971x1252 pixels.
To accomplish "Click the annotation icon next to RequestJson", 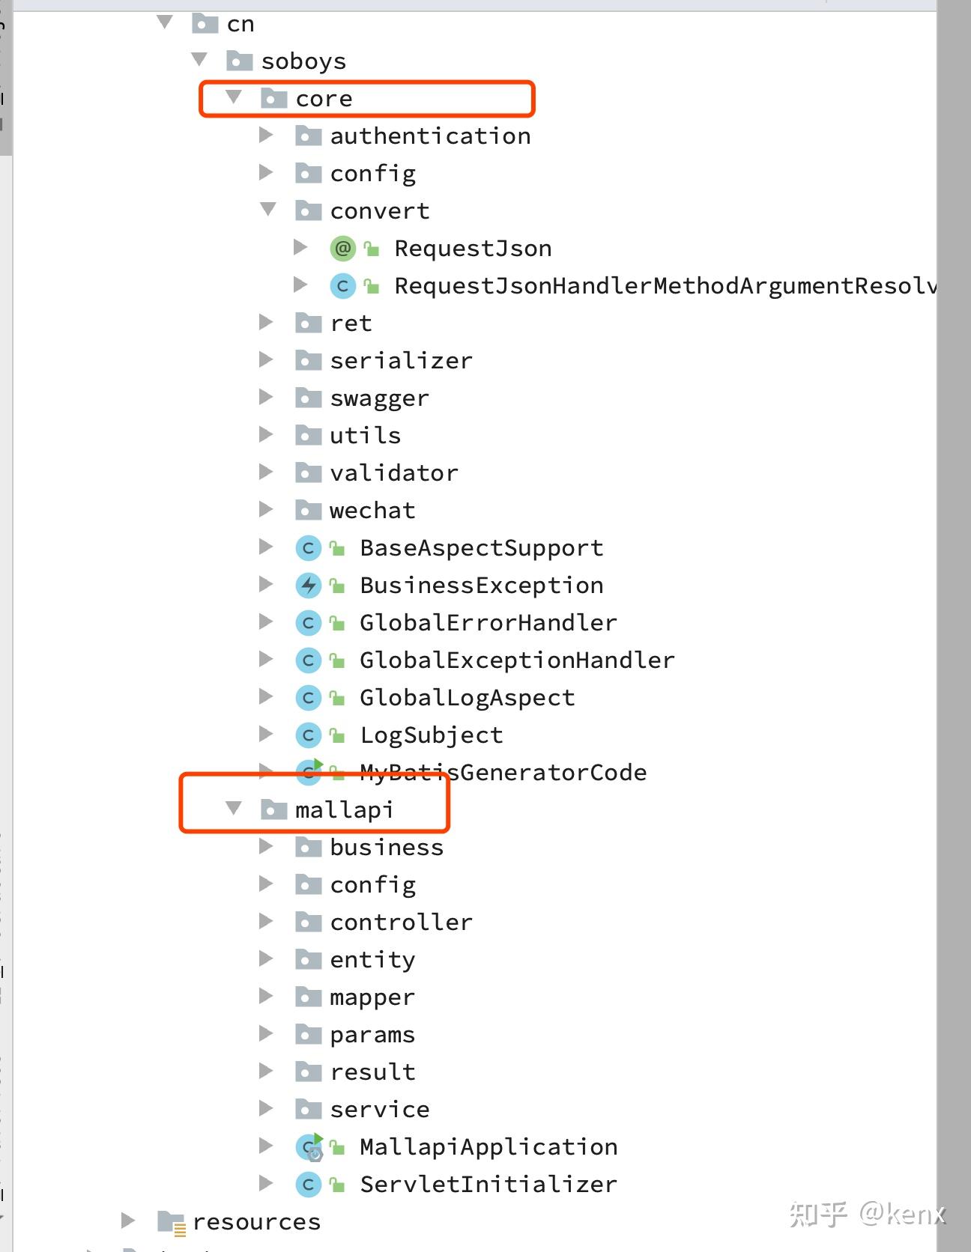I will pos(342,248).
